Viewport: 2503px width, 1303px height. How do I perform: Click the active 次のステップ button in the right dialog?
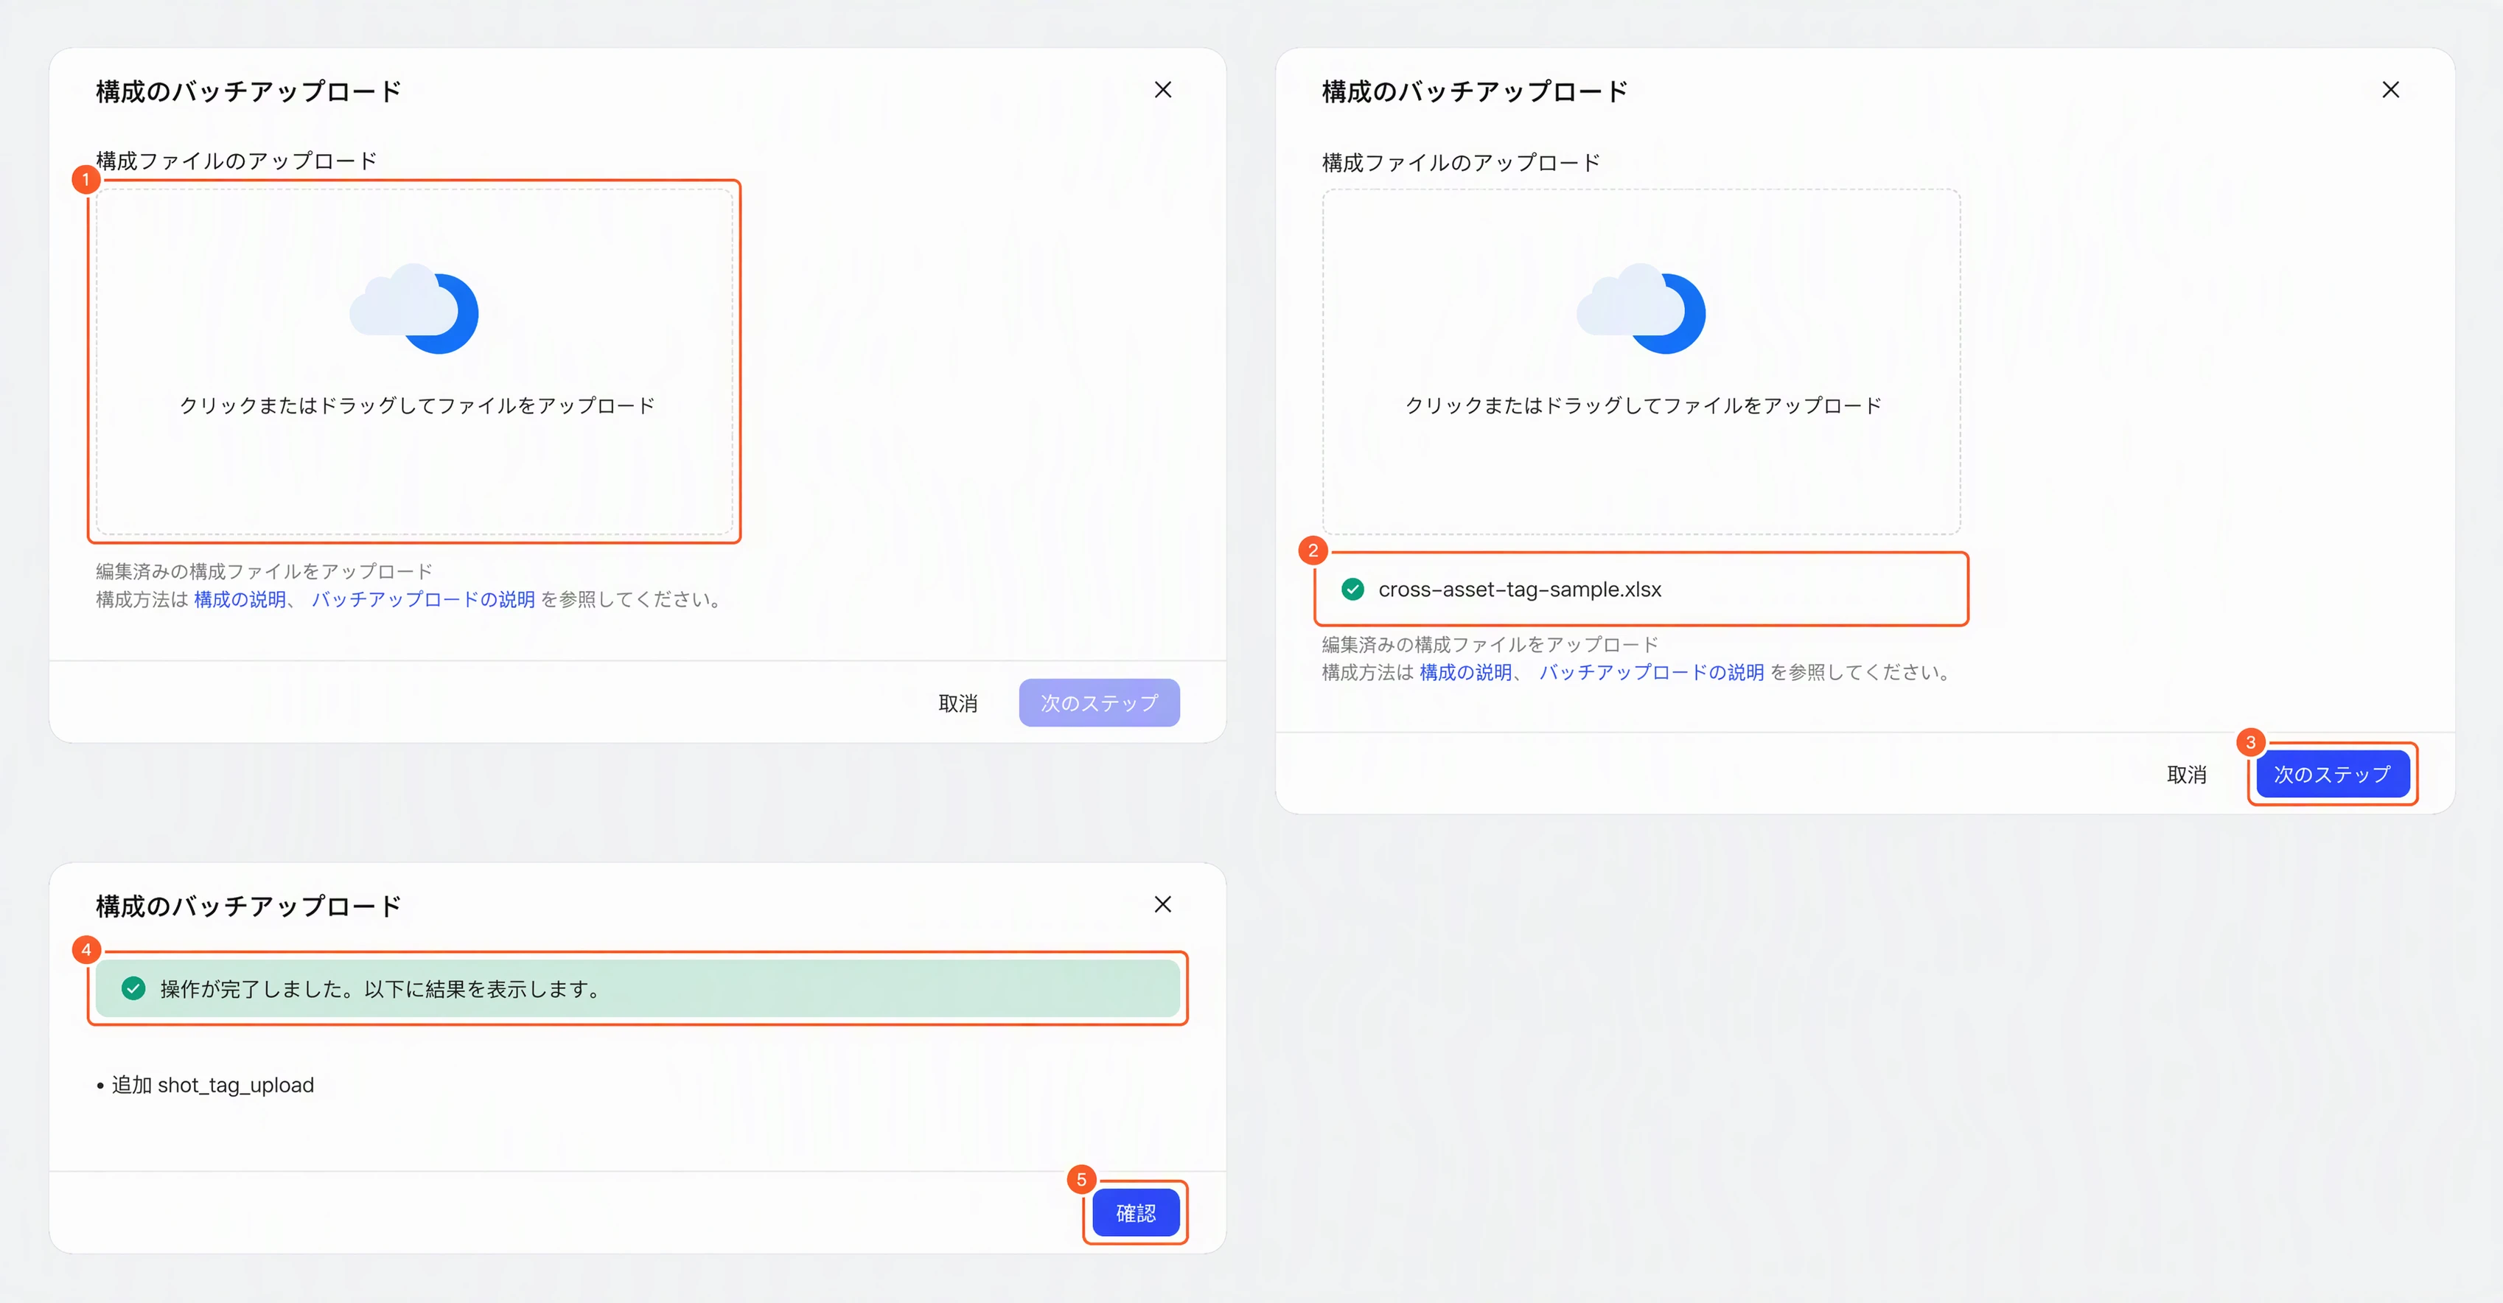click(2332, 775)
